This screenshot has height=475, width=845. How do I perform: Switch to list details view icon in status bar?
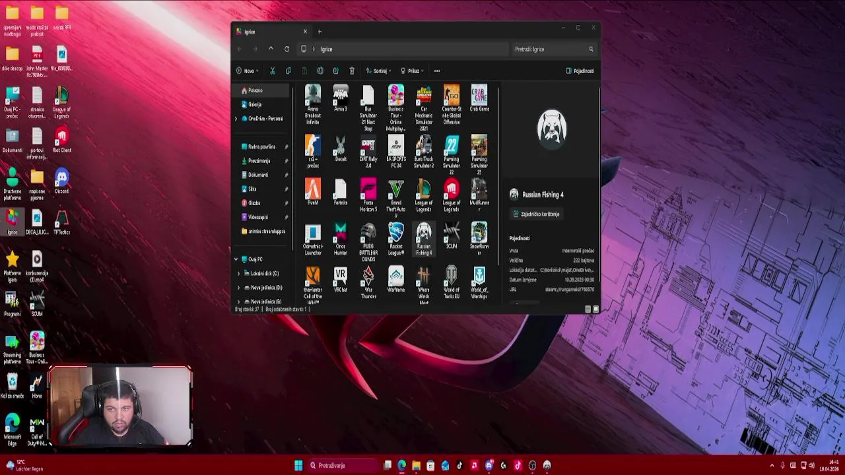[x=588, y=309]
